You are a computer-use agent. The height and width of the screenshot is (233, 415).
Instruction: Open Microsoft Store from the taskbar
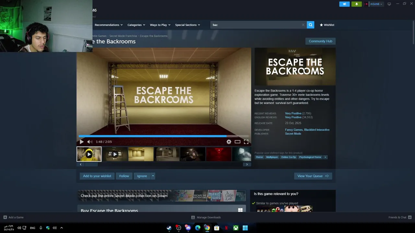(217, 228)
